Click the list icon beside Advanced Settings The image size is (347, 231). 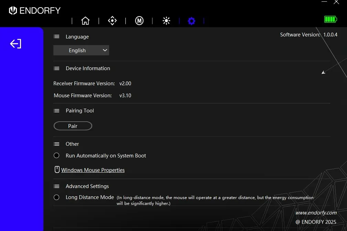click(57, 186)
